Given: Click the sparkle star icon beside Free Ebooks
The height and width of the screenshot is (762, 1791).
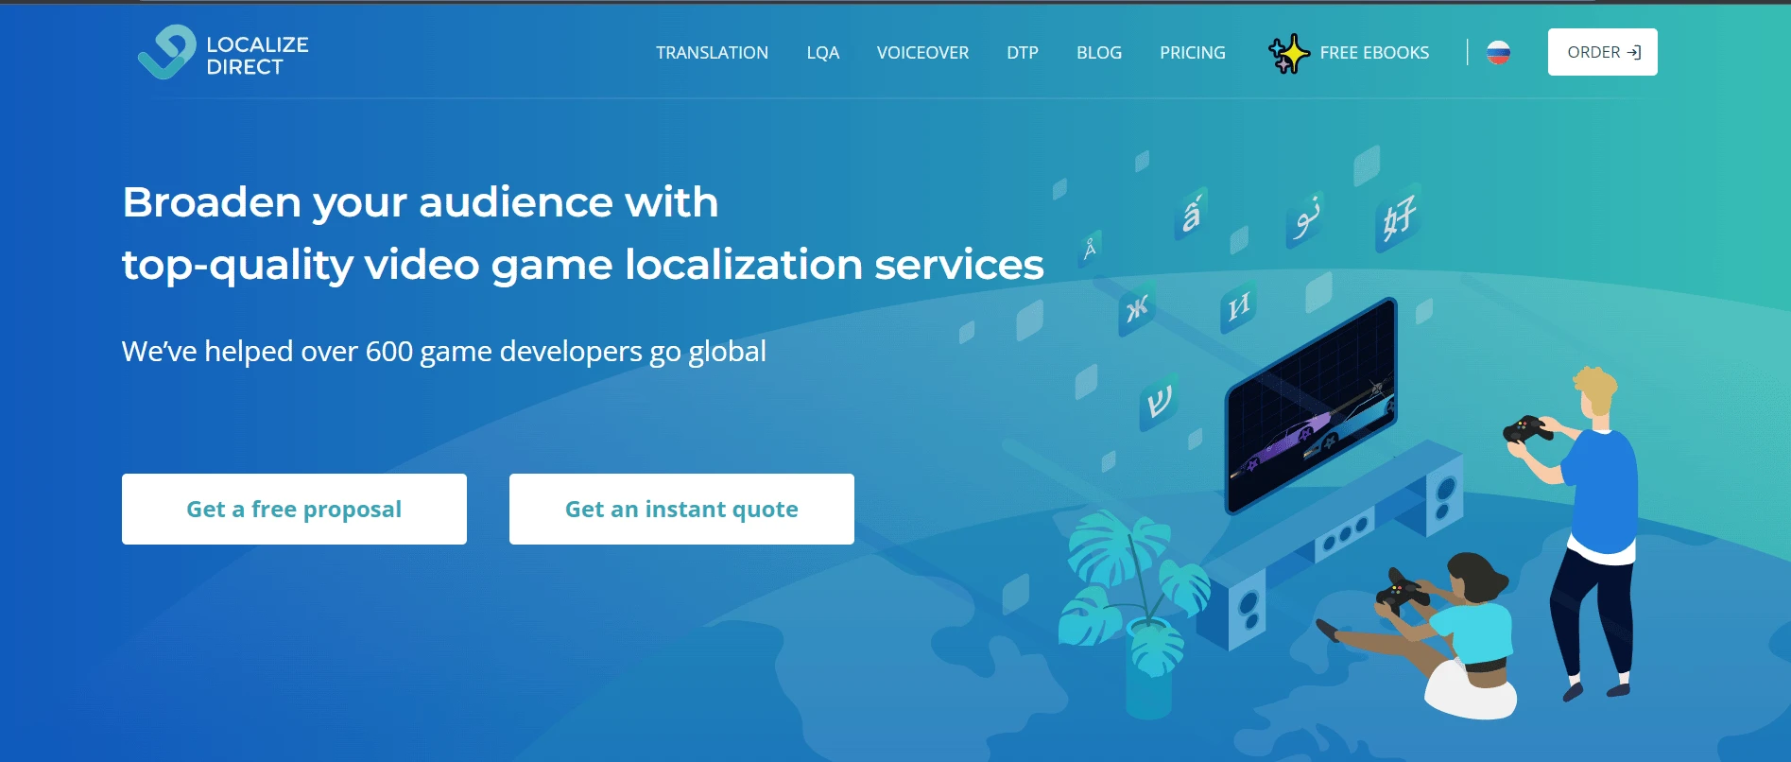Looking at the screenshot, I should coord(1288,54).
